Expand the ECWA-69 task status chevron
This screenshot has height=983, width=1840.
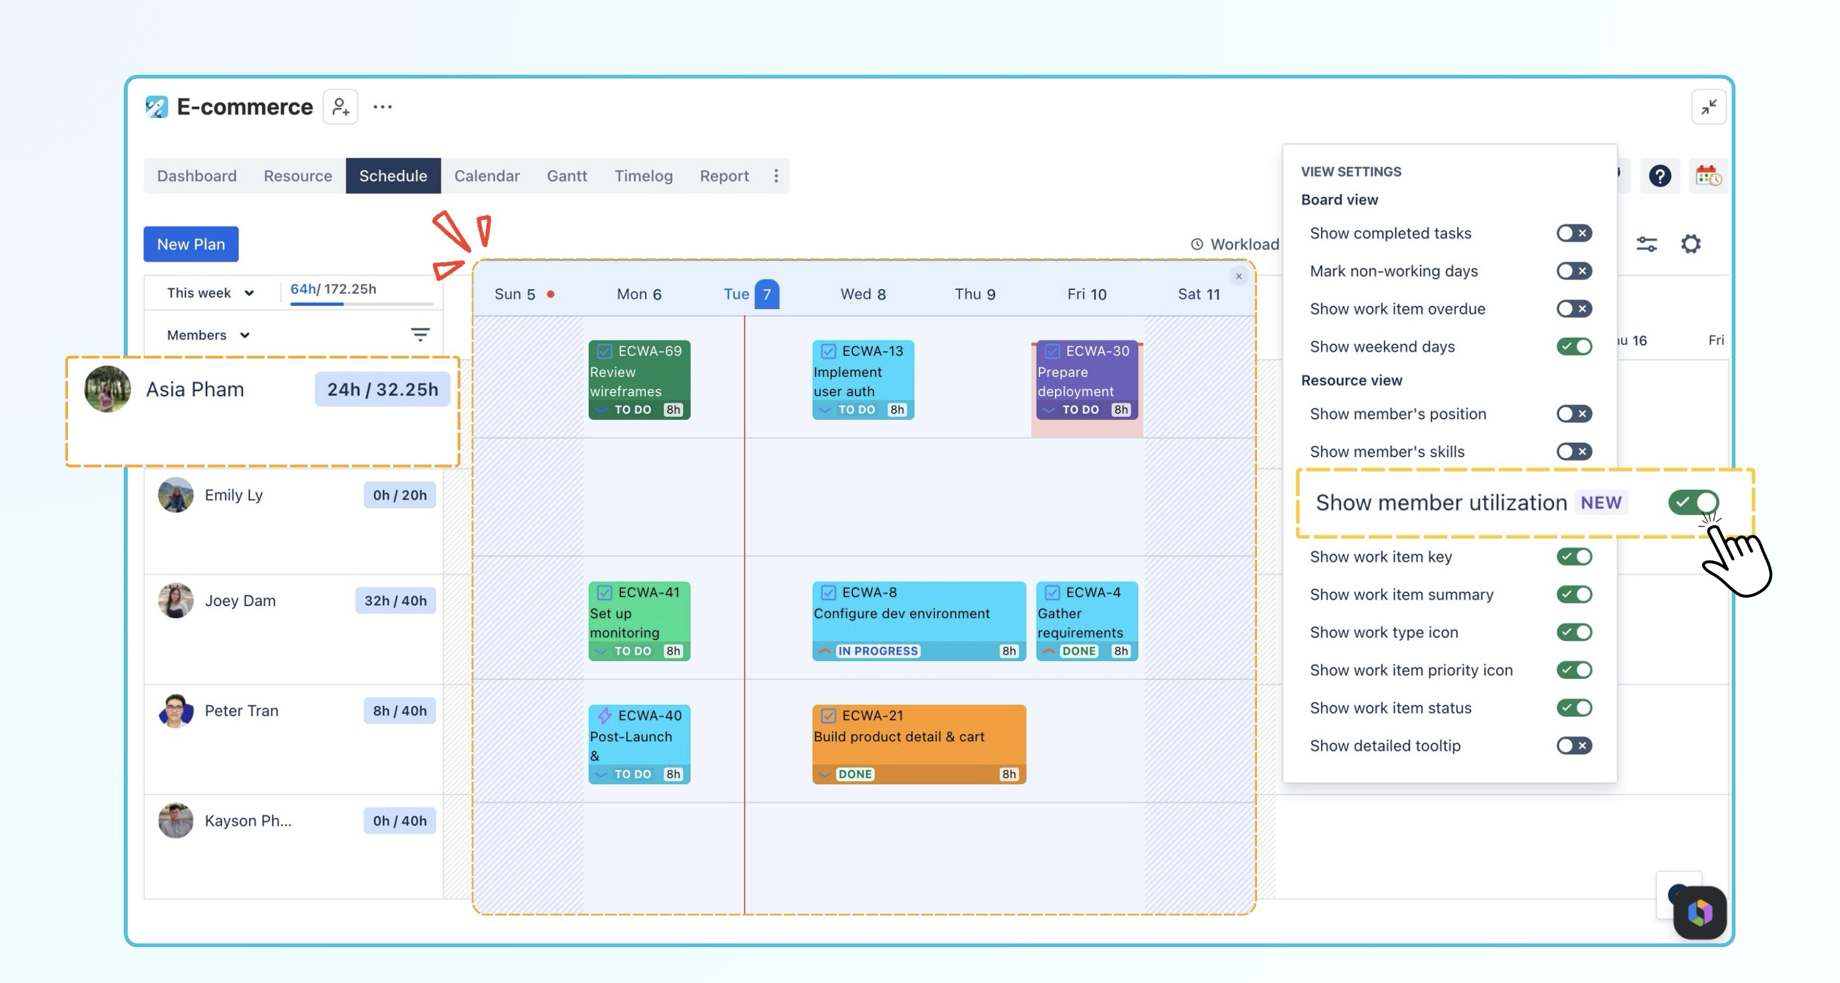coord(601,410)
